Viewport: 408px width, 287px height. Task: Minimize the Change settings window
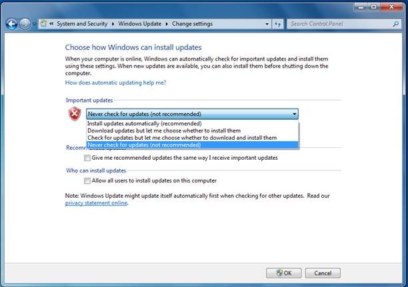click(x=361, y=7)
